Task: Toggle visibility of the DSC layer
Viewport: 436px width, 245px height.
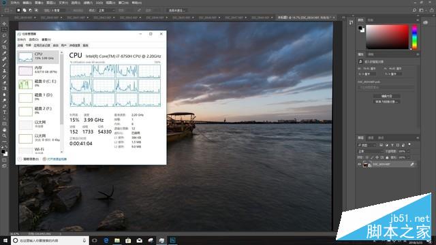Action: (359, 165)
